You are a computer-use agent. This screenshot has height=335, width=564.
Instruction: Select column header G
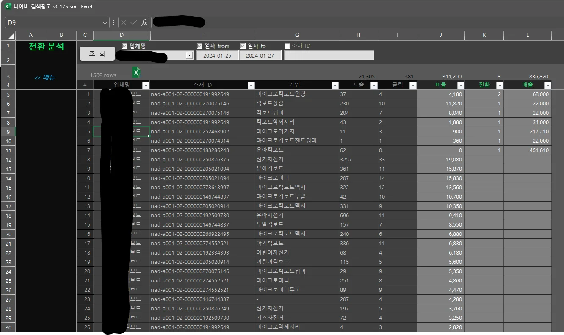pyautogui.click(x=297, y=35)
